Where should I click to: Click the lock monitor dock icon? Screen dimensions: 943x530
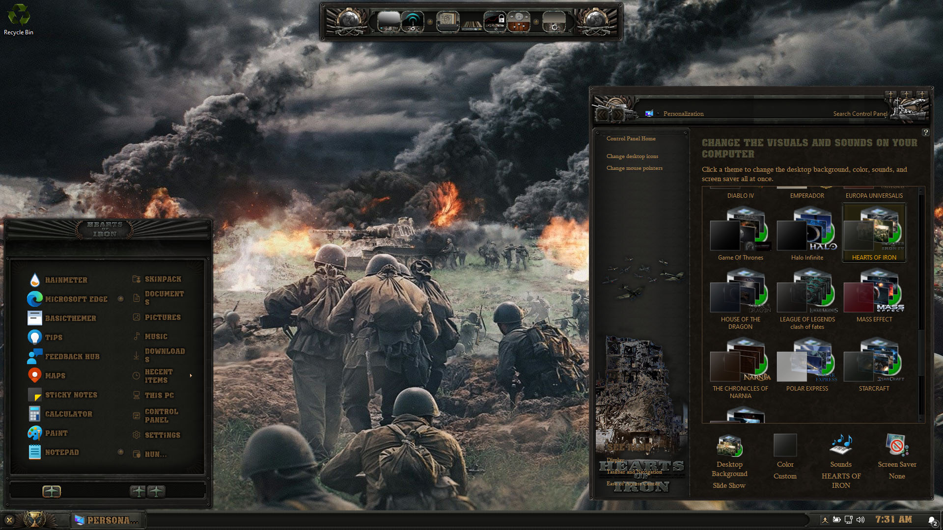click(x=495, y=22)
